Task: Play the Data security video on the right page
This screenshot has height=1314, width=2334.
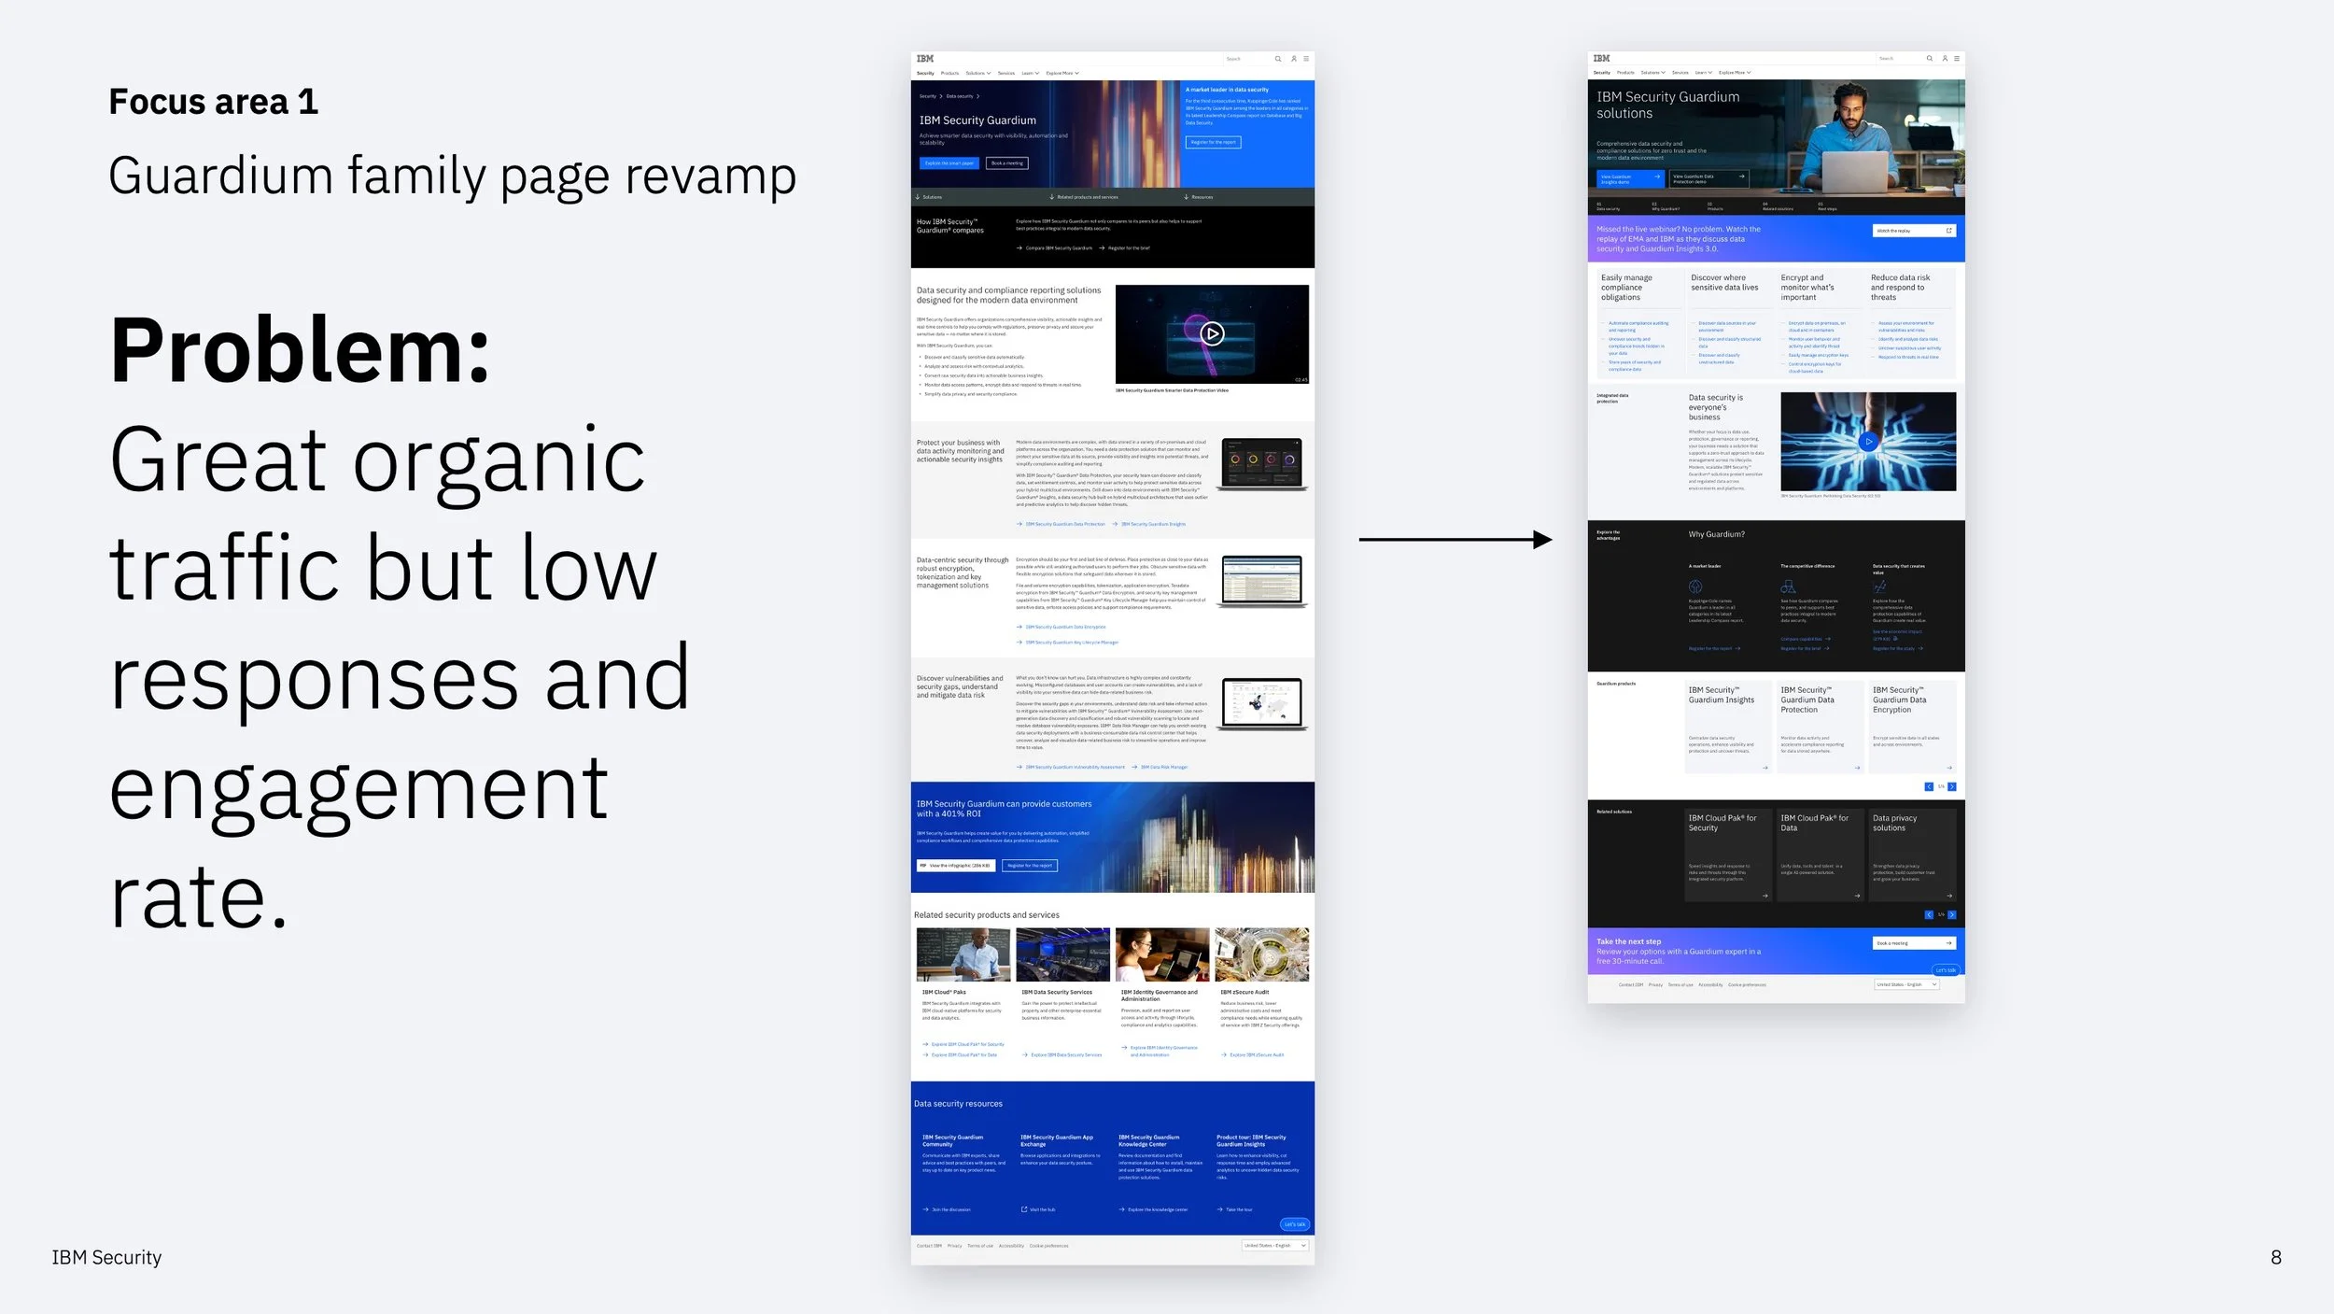Action: [1868, 442]
